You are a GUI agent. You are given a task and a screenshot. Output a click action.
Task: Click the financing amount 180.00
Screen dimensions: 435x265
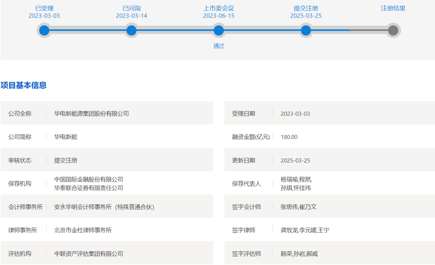289,137
